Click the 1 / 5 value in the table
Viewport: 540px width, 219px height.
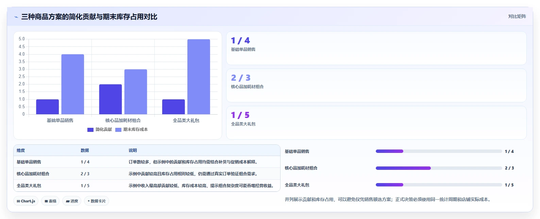(x=85, y=186)
